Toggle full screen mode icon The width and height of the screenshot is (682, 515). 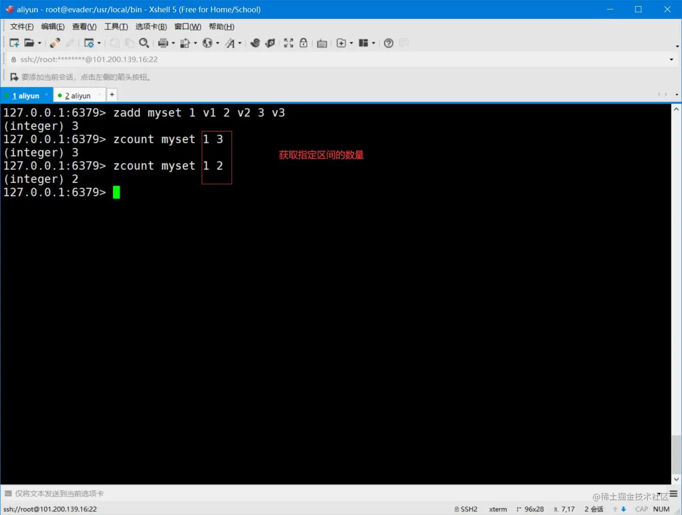point(288,43)
